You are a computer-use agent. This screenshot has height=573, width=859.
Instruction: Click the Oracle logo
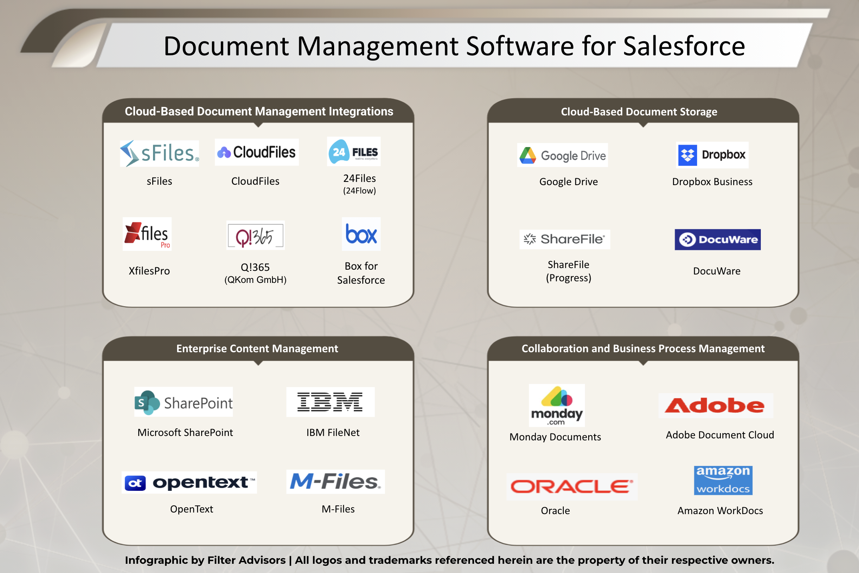pos(571,486)
